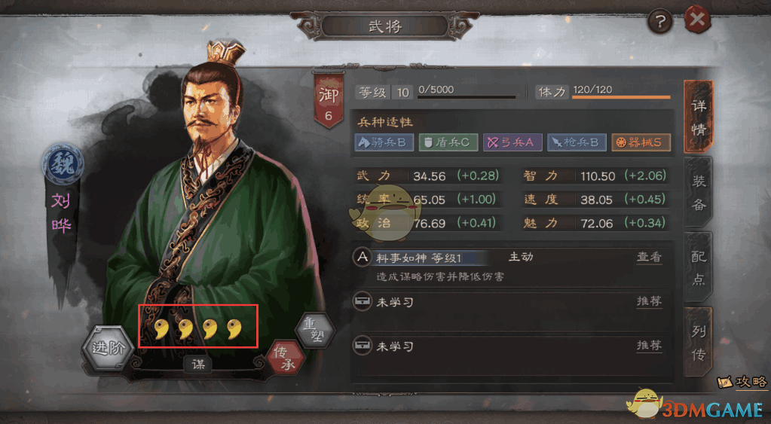
Task: Open the 列传 tab
Action: [698, 343]
